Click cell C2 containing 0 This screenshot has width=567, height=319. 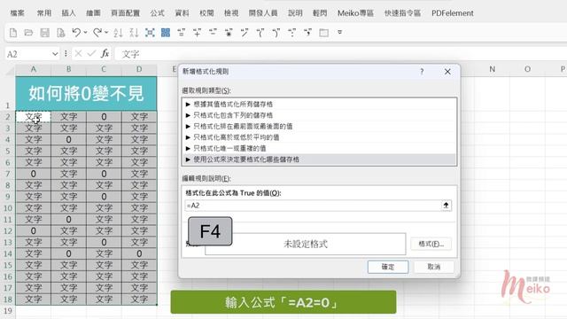point(104,117)
